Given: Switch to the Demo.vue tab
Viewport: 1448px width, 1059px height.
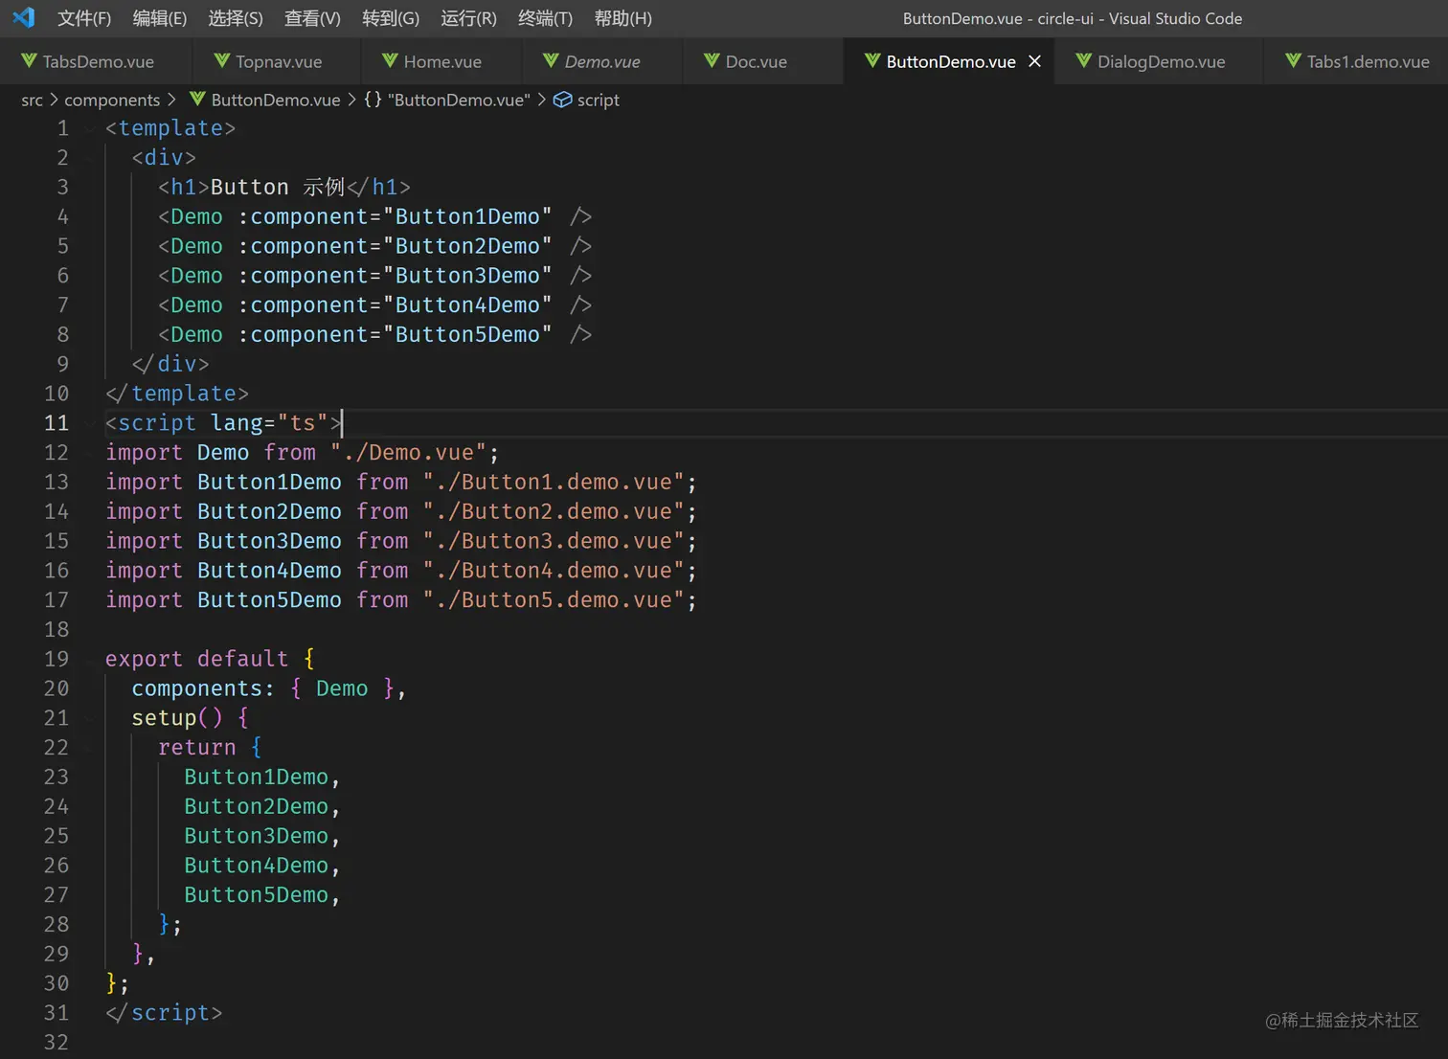Looking at the screenshot, I should click(602, 61).
